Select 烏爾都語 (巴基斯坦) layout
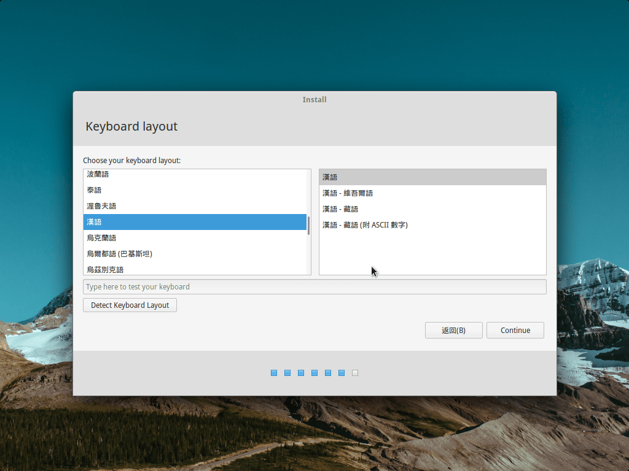629x471 pixels. (x=120, y=254)
